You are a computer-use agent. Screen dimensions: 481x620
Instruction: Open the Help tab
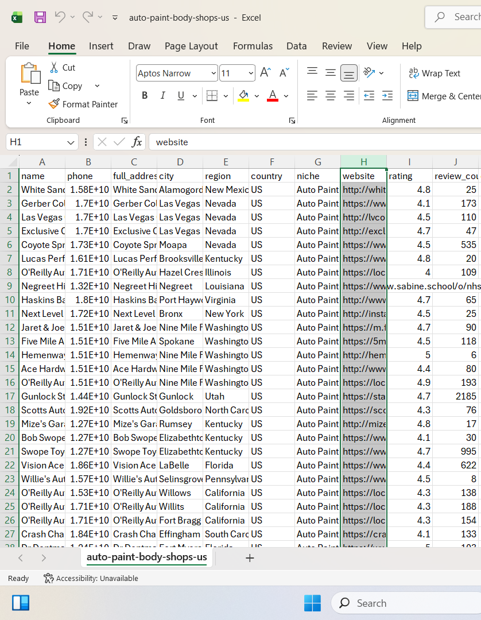(x=412, y=46)
